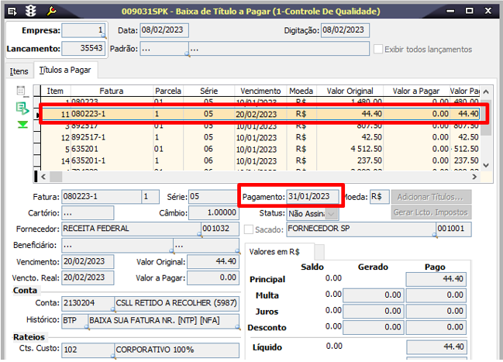Select table row with Fatura 892517-1

pos(260,137)
